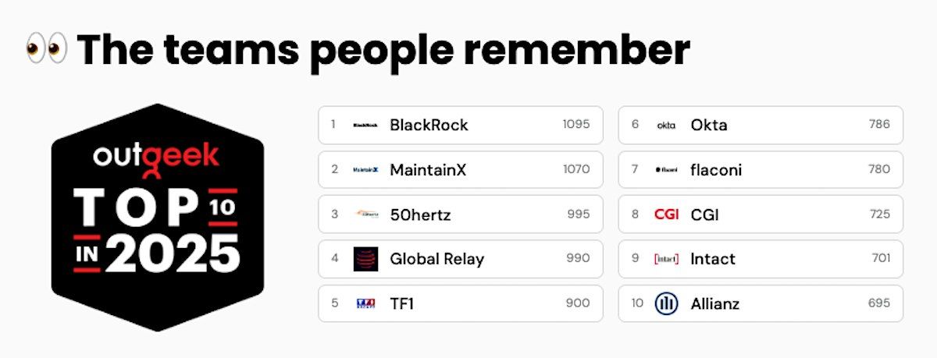Click the TF1 logo icon
The height and width of the screenshot is (358, 937).
(365, 303)
